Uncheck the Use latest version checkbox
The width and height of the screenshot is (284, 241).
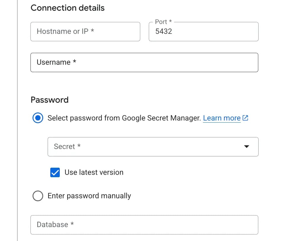(x=55, y=172)
